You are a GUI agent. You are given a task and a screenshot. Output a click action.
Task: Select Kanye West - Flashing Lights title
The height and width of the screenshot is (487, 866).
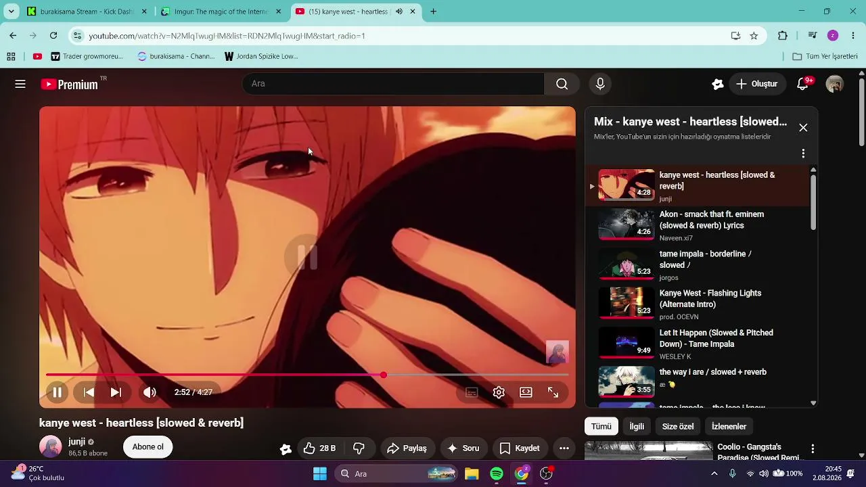click(x=710, y=299)
